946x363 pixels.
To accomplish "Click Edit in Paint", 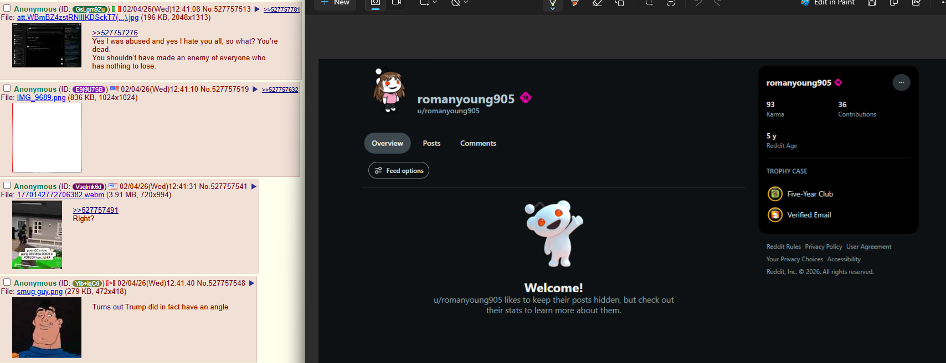I will 828,3.
